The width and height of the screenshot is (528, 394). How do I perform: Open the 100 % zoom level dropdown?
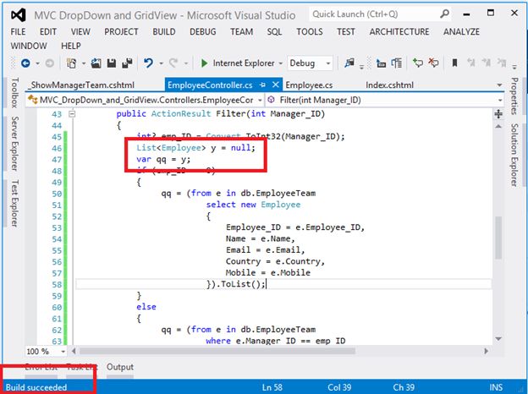pos(63,352)
